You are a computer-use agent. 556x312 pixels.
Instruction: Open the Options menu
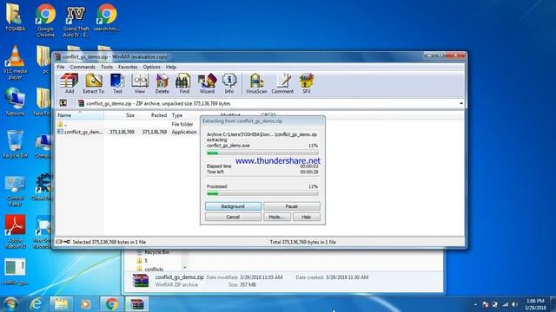point(152,67)
